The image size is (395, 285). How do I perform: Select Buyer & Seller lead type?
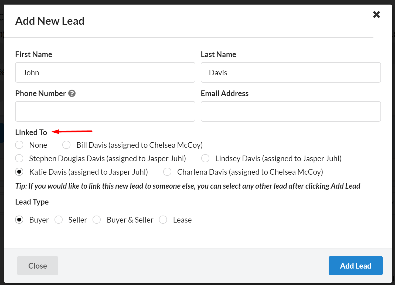[x=97, y=220]
